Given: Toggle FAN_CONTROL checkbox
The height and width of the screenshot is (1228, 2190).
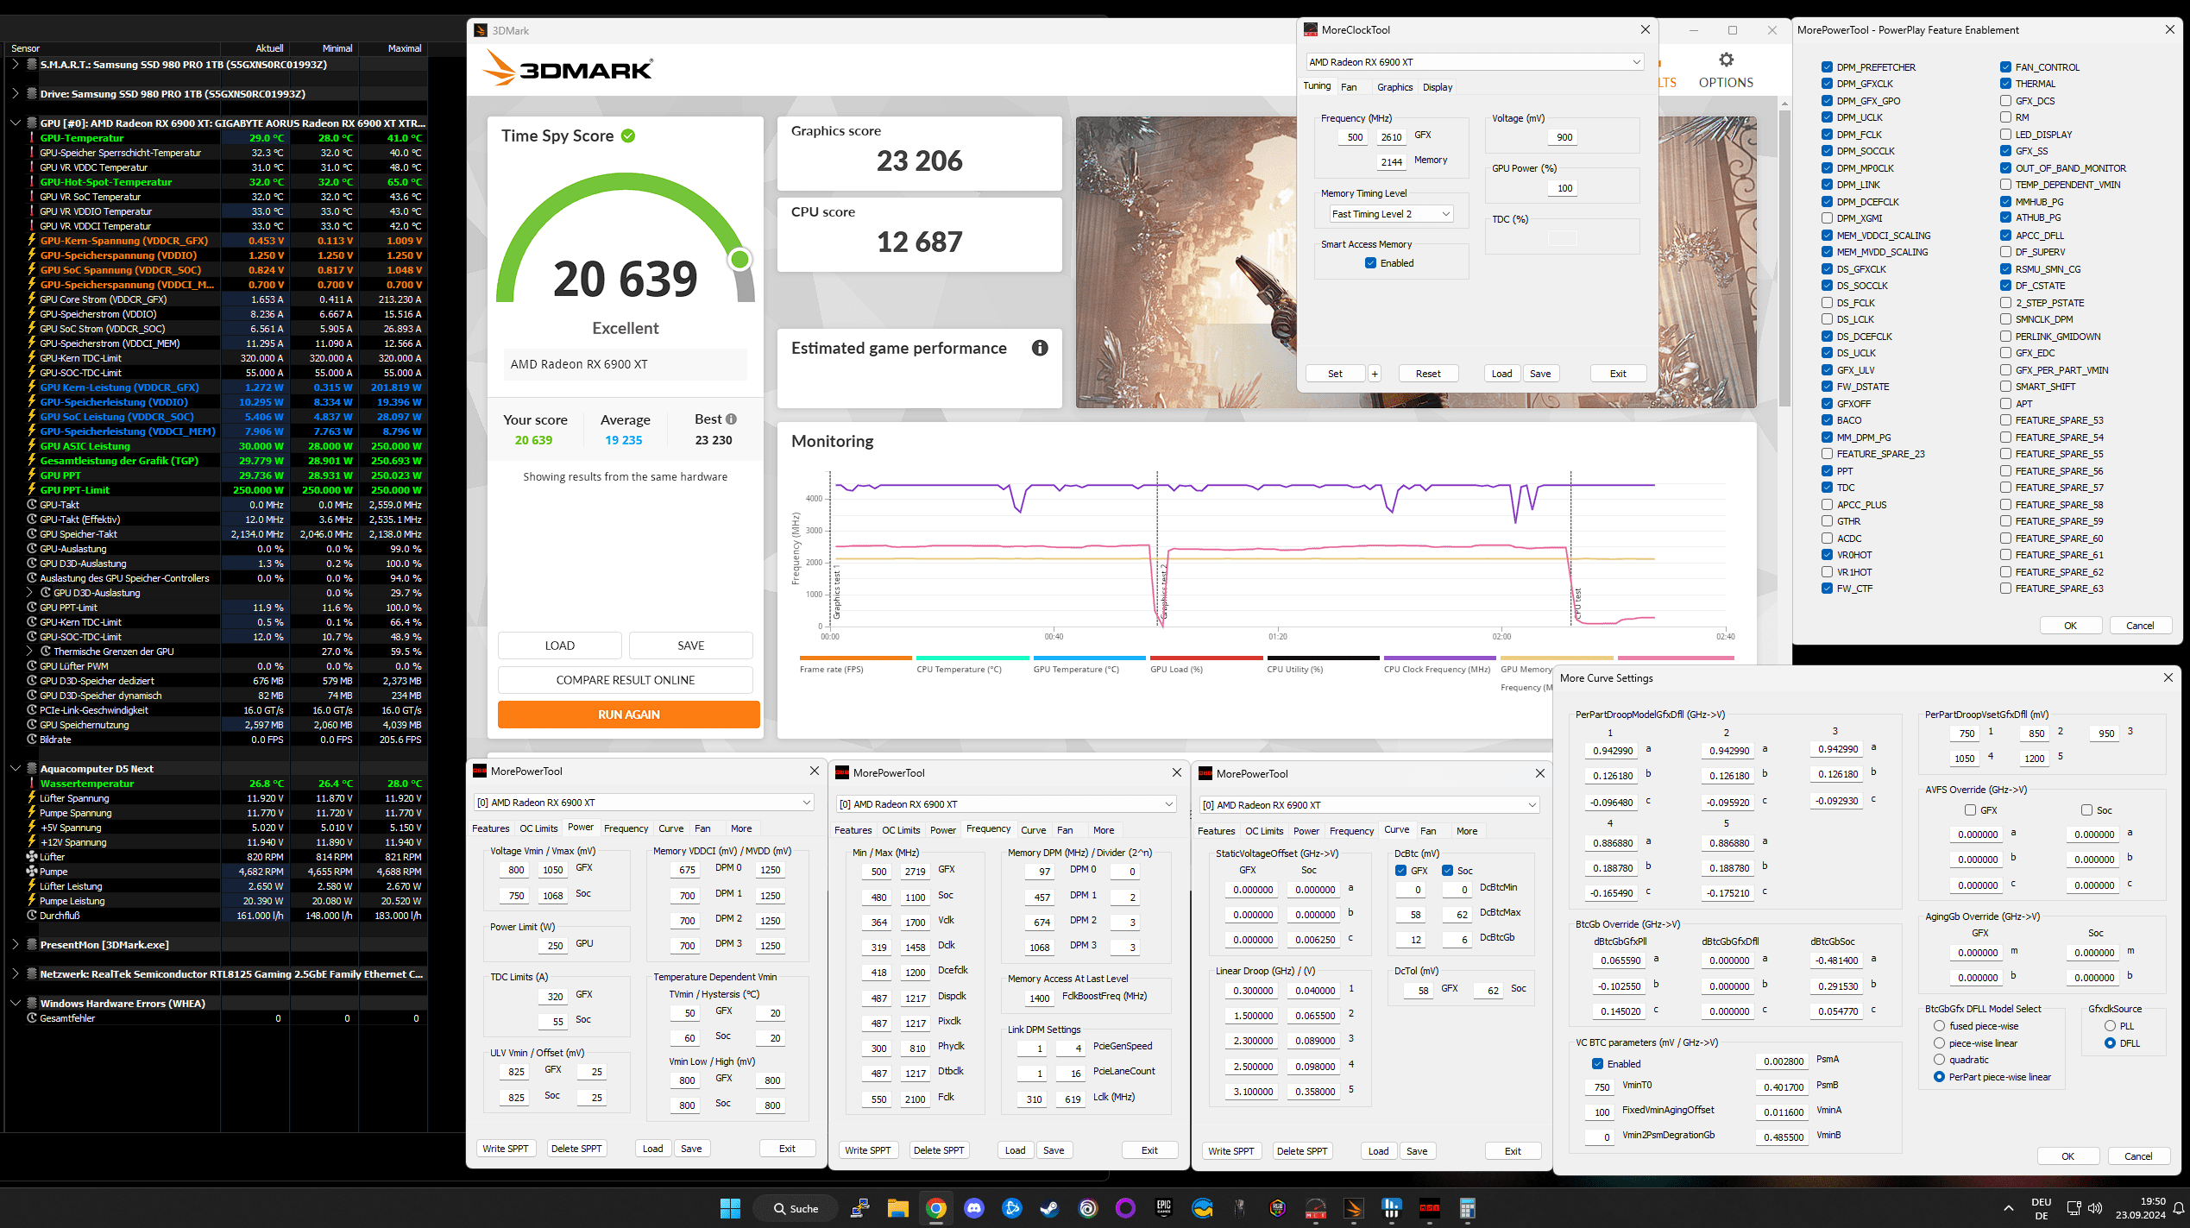Looking at the screenshot, I should (2006, 67).
